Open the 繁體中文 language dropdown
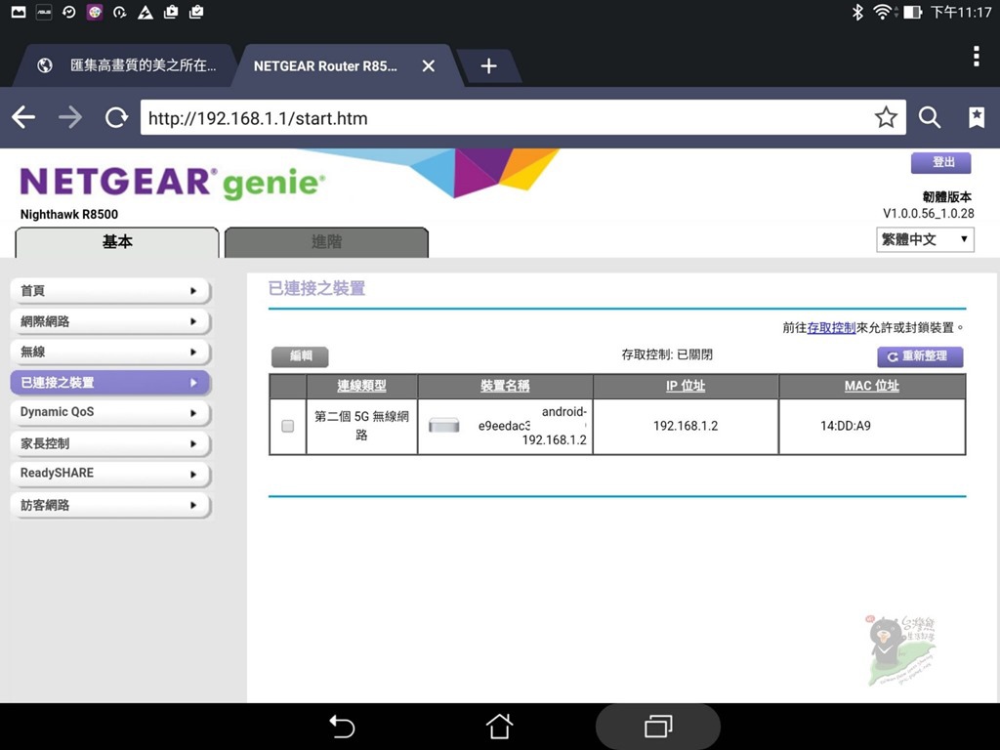Viewport: 1000px width, 750px height. [x=925, y=240]
